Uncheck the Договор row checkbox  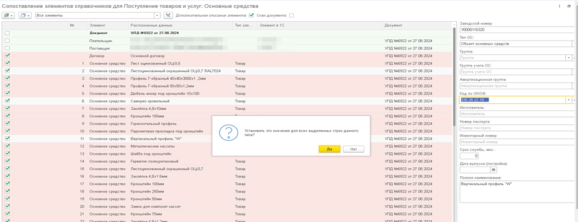[x=7, y=55]
